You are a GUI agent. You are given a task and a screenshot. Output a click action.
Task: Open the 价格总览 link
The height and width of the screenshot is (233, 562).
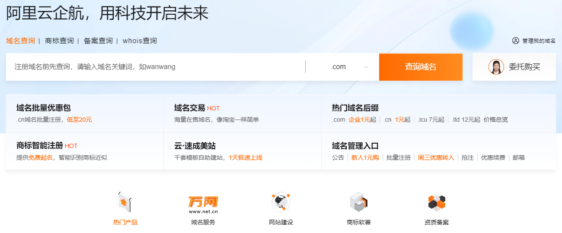[496, 120]
